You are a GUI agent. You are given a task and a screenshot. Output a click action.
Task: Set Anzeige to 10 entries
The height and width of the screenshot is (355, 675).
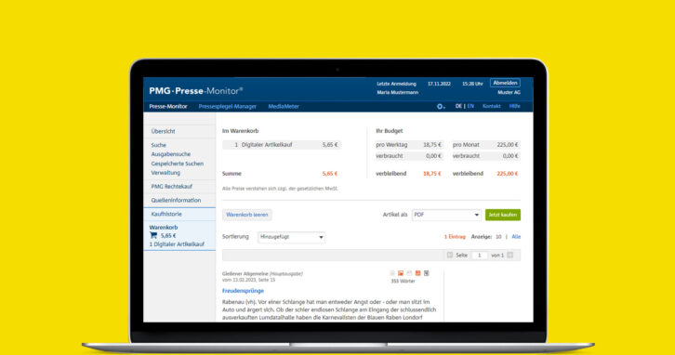[498, 237]
